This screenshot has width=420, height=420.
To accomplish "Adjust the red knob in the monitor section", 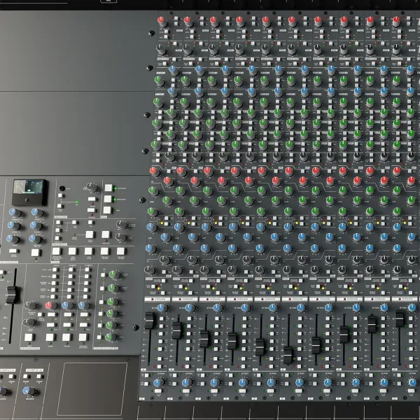I will (x=50, y=305).
